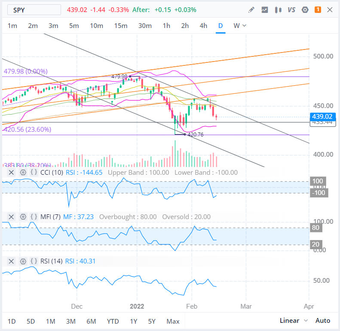Set range to 5Y
This screenshot has height=331, width=340.
[152, 321]
